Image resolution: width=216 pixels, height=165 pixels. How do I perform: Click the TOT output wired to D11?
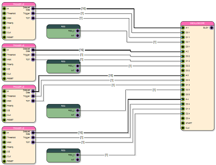coord(33,18)
